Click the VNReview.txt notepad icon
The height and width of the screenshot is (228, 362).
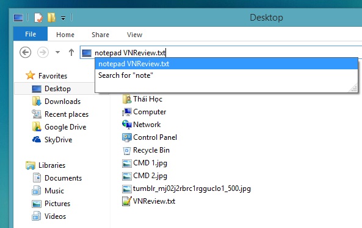[127, 201]
